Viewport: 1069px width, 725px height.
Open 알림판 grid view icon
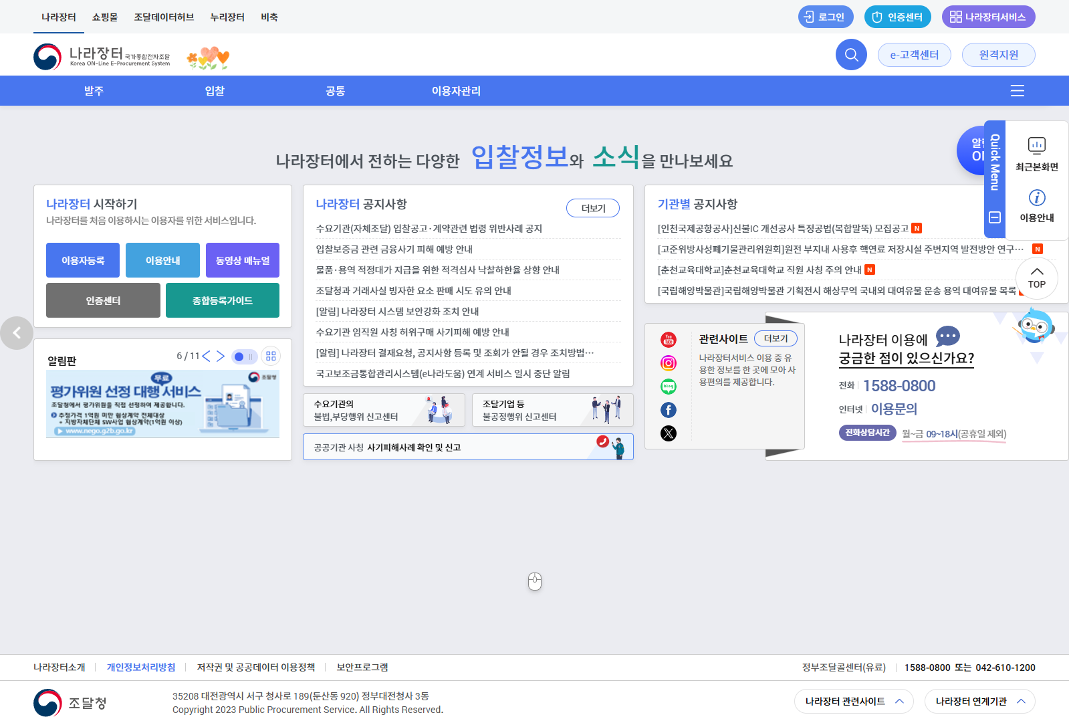pos(271,356)
